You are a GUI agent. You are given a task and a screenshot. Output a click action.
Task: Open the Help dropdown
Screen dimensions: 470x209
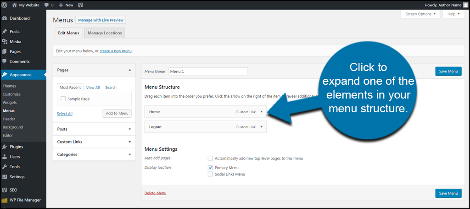453,14
